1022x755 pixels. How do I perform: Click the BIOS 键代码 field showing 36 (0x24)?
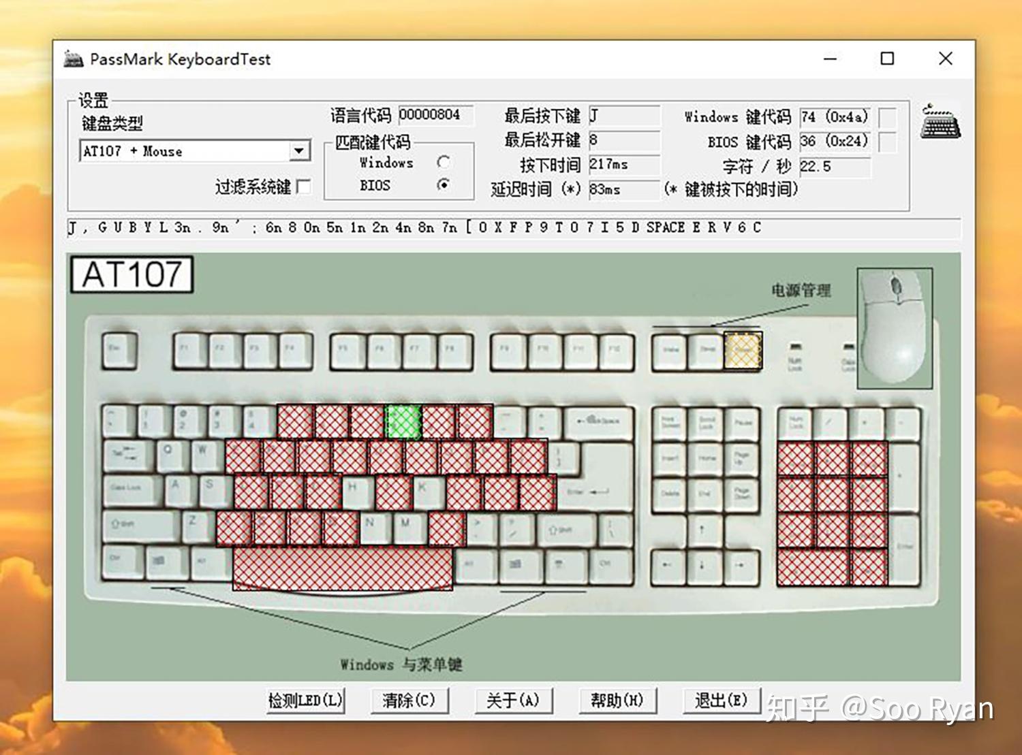point(835,142)
